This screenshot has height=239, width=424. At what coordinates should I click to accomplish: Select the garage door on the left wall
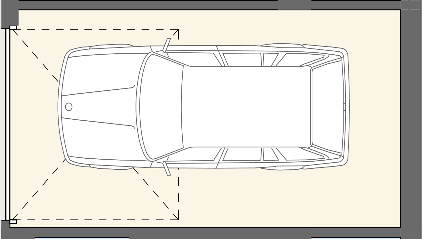pos(8,125)
